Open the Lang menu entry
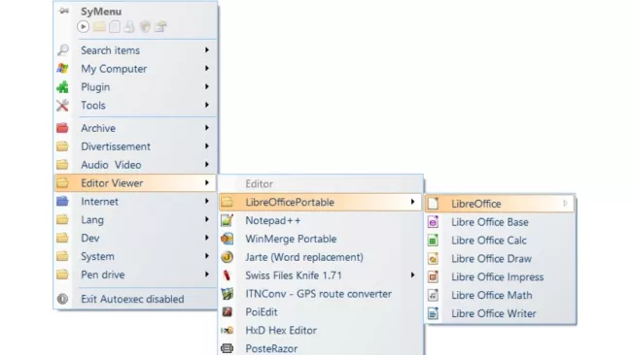The height and width of the screenshot is (355, 632). (x=135, y=219)
